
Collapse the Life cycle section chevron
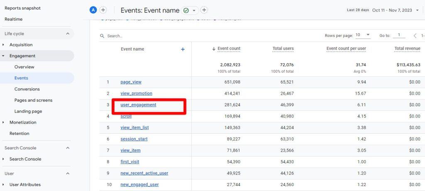coord(68,34)
